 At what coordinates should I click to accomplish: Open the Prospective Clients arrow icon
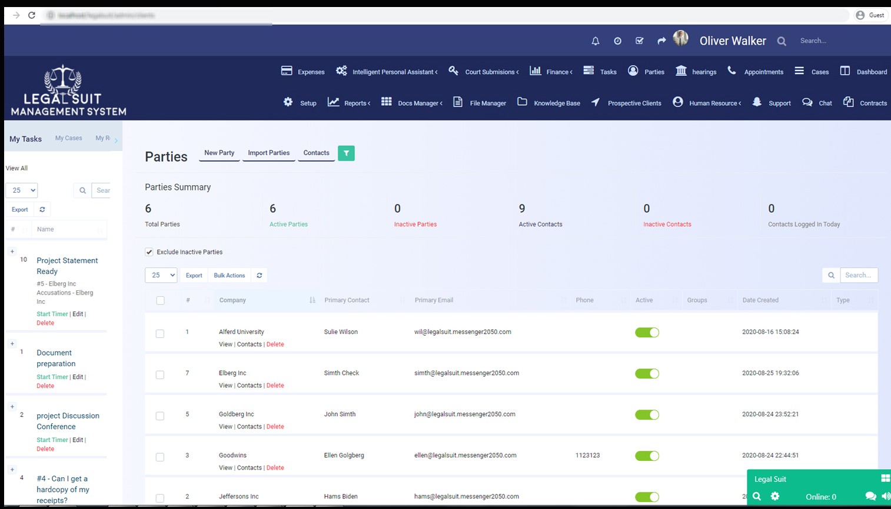click(x=596, y=102)
